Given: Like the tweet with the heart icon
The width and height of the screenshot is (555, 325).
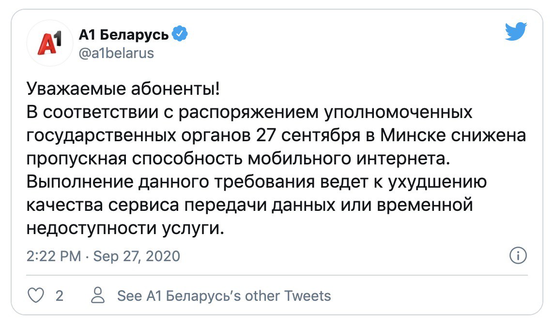Looking at the screenshot, I should click(x=35, y=295).
